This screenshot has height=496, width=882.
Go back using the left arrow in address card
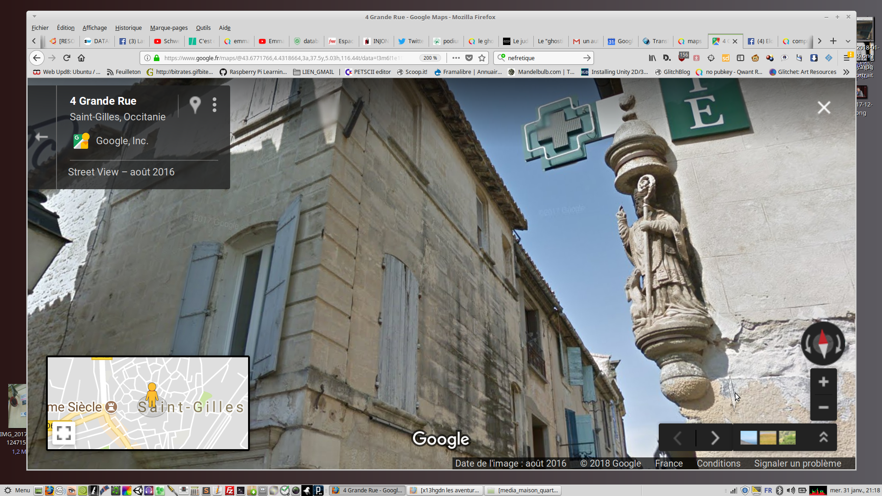point(41,137)
